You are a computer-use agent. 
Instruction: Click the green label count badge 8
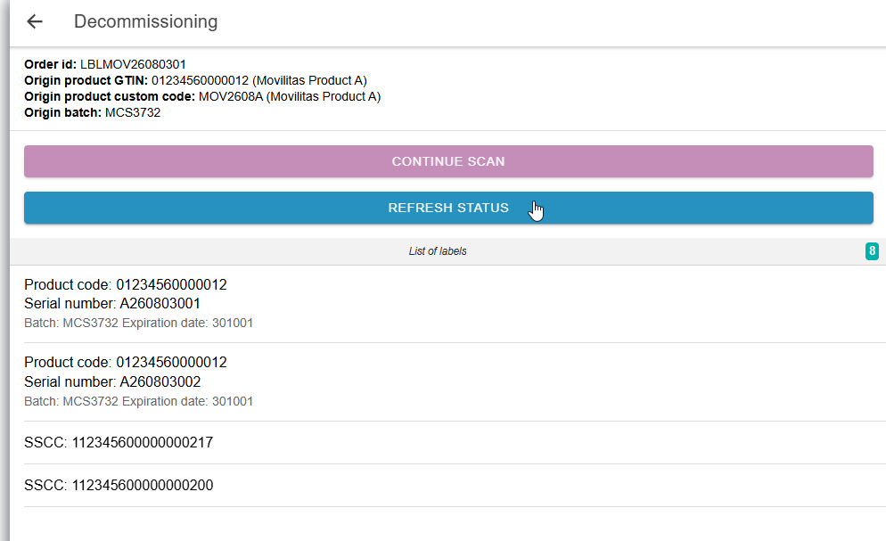pos(872,250)
